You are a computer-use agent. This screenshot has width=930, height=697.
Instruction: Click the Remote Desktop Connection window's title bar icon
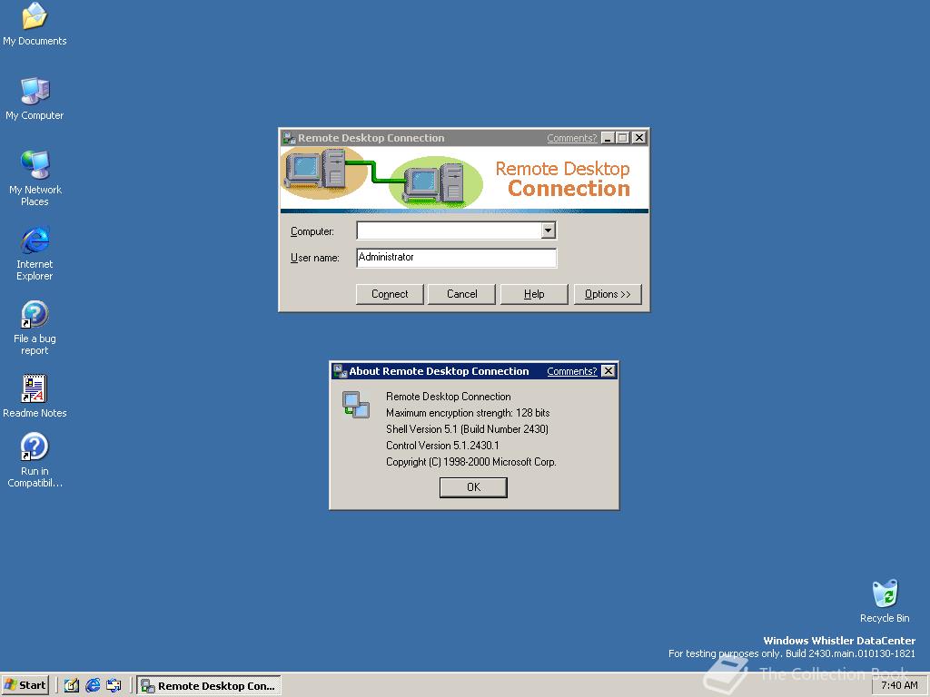(289, 138)
